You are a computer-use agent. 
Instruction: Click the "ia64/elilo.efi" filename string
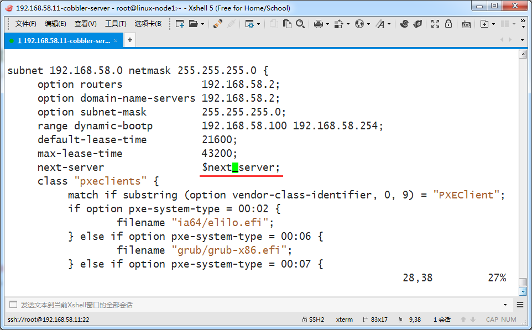(220, 222)
